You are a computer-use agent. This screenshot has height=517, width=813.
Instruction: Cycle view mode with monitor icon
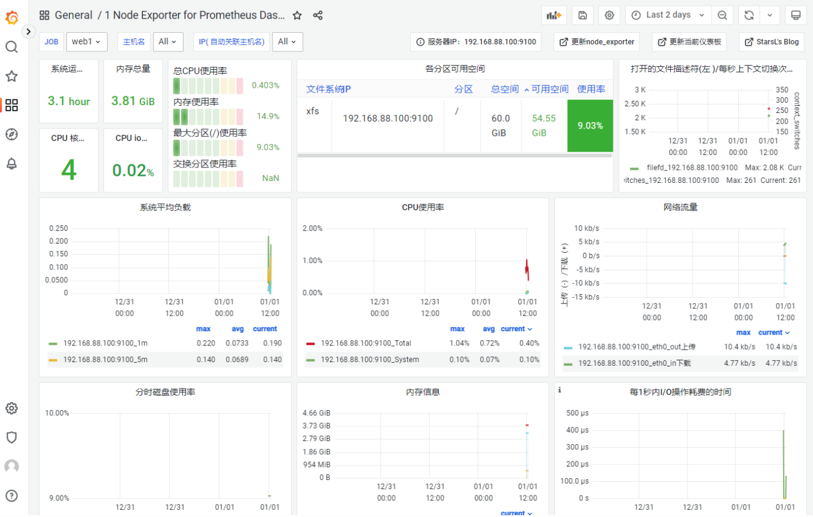[x=796, y=15]
